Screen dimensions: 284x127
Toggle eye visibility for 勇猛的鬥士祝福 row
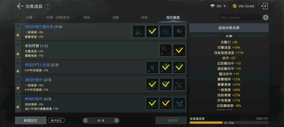tap(18, 63)
